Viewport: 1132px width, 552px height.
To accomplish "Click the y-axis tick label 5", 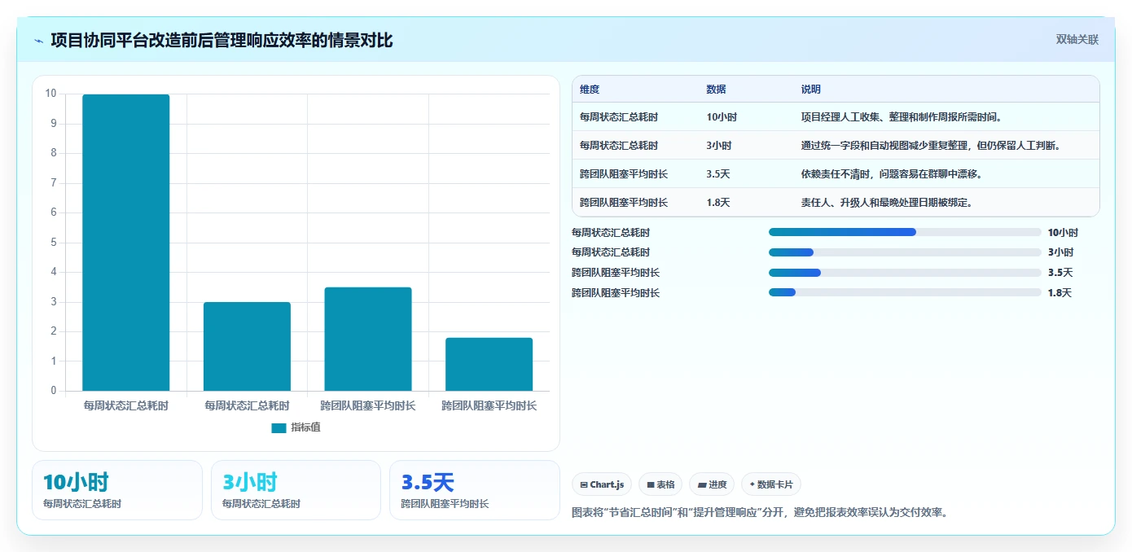I will (x=54, y=242).
